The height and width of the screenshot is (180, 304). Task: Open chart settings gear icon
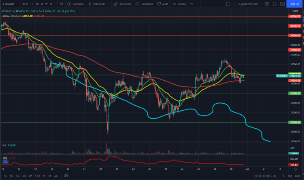pos(267,4)
